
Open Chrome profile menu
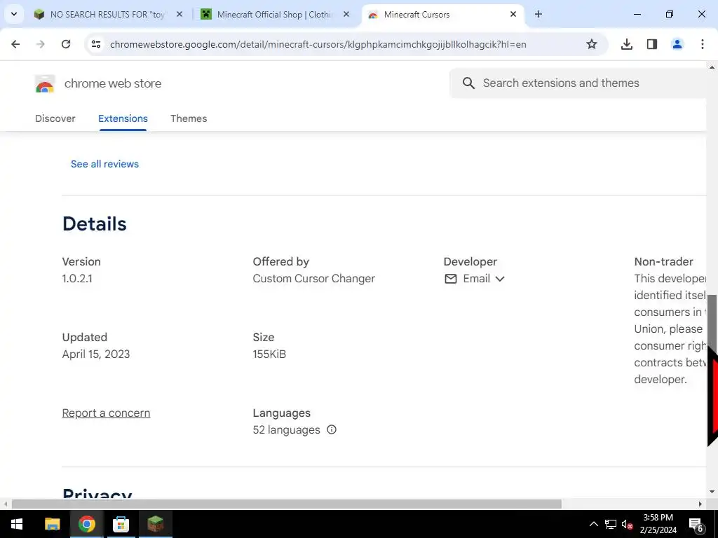coord(677,44)
